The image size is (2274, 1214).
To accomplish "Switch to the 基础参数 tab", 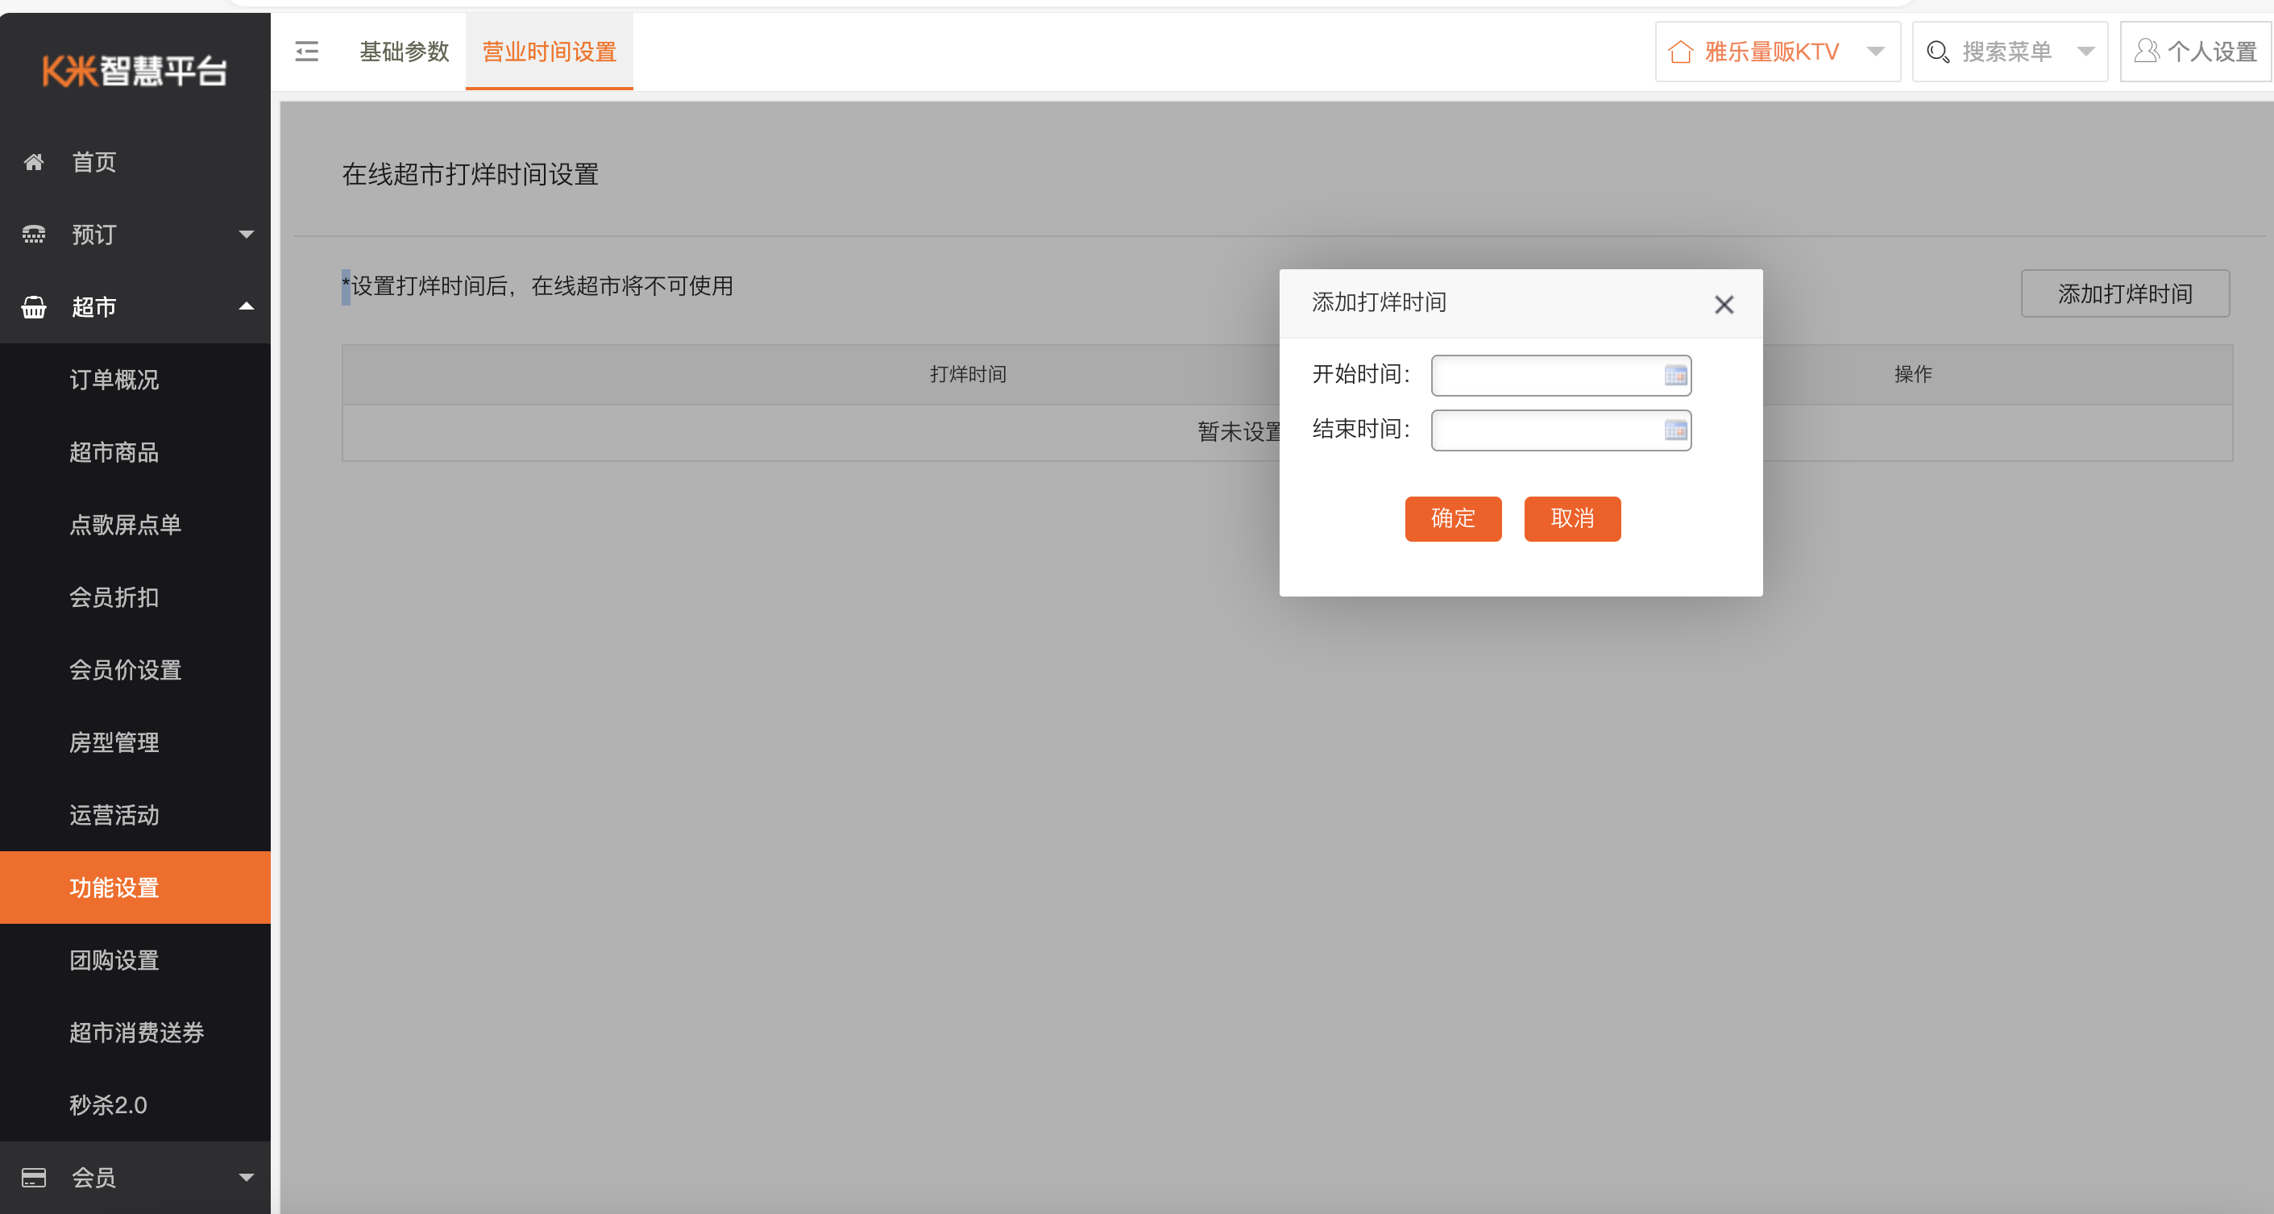I will tap(405, 52).
